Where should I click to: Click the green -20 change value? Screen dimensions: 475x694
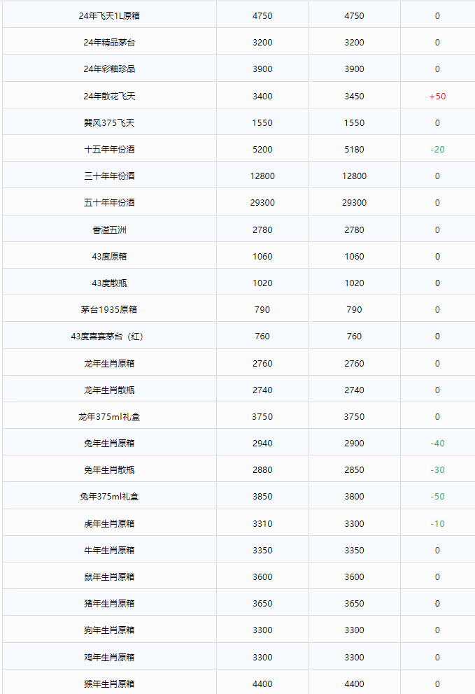coord(437,150)
